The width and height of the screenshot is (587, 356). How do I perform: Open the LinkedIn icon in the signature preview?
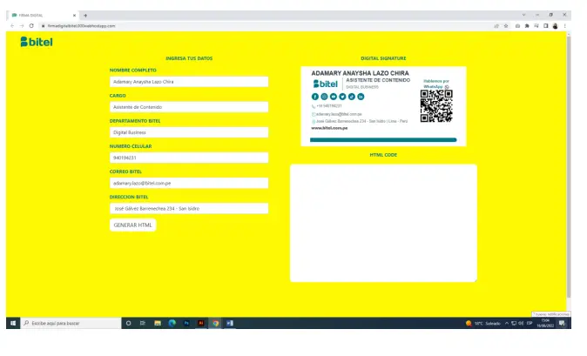click(361, 97)
